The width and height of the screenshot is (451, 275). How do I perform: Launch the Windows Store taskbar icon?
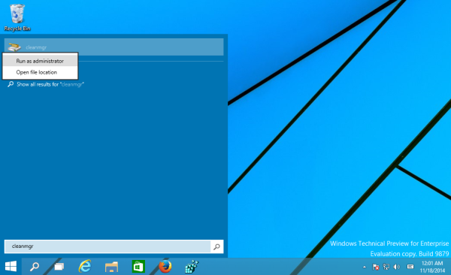(x=138, y=267)
